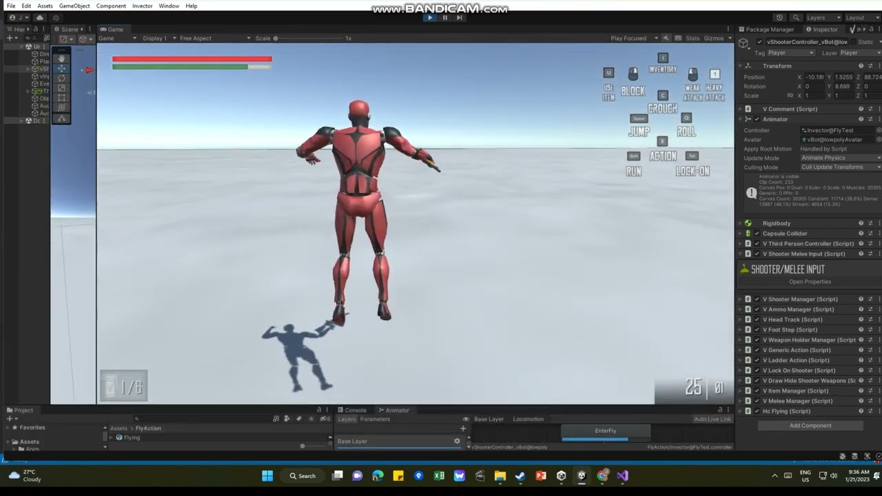
Task: Toggle V Head Track script checkbox
Action: click(757, 320)
